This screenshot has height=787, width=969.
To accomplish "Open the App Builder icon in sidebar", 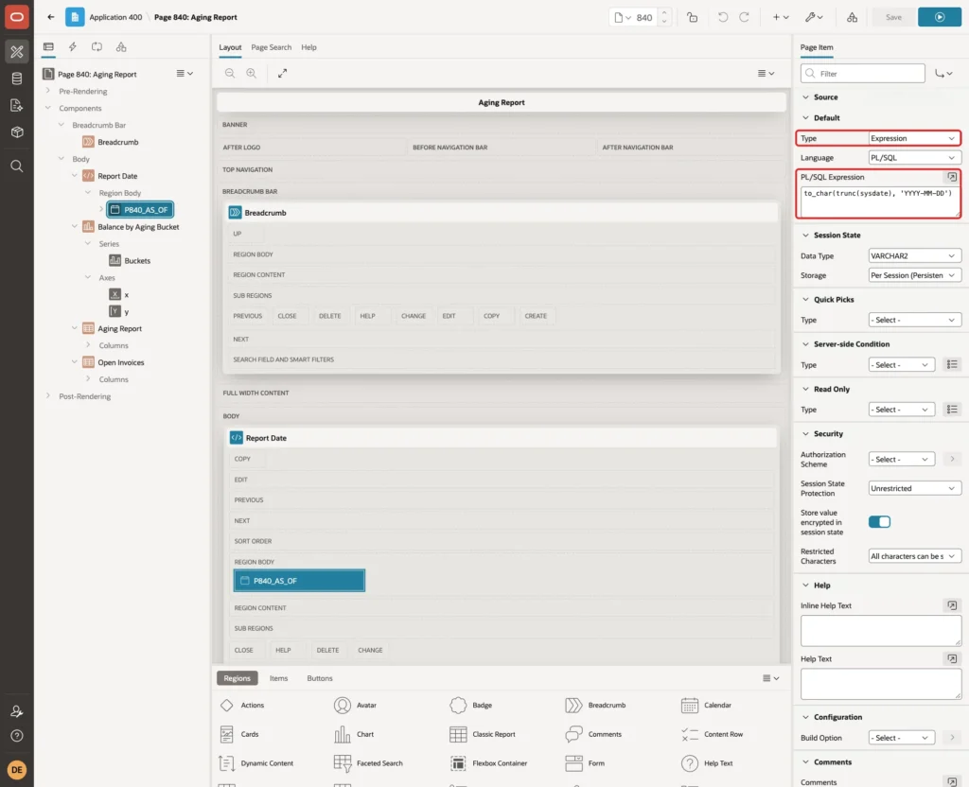I will point(17,52).
